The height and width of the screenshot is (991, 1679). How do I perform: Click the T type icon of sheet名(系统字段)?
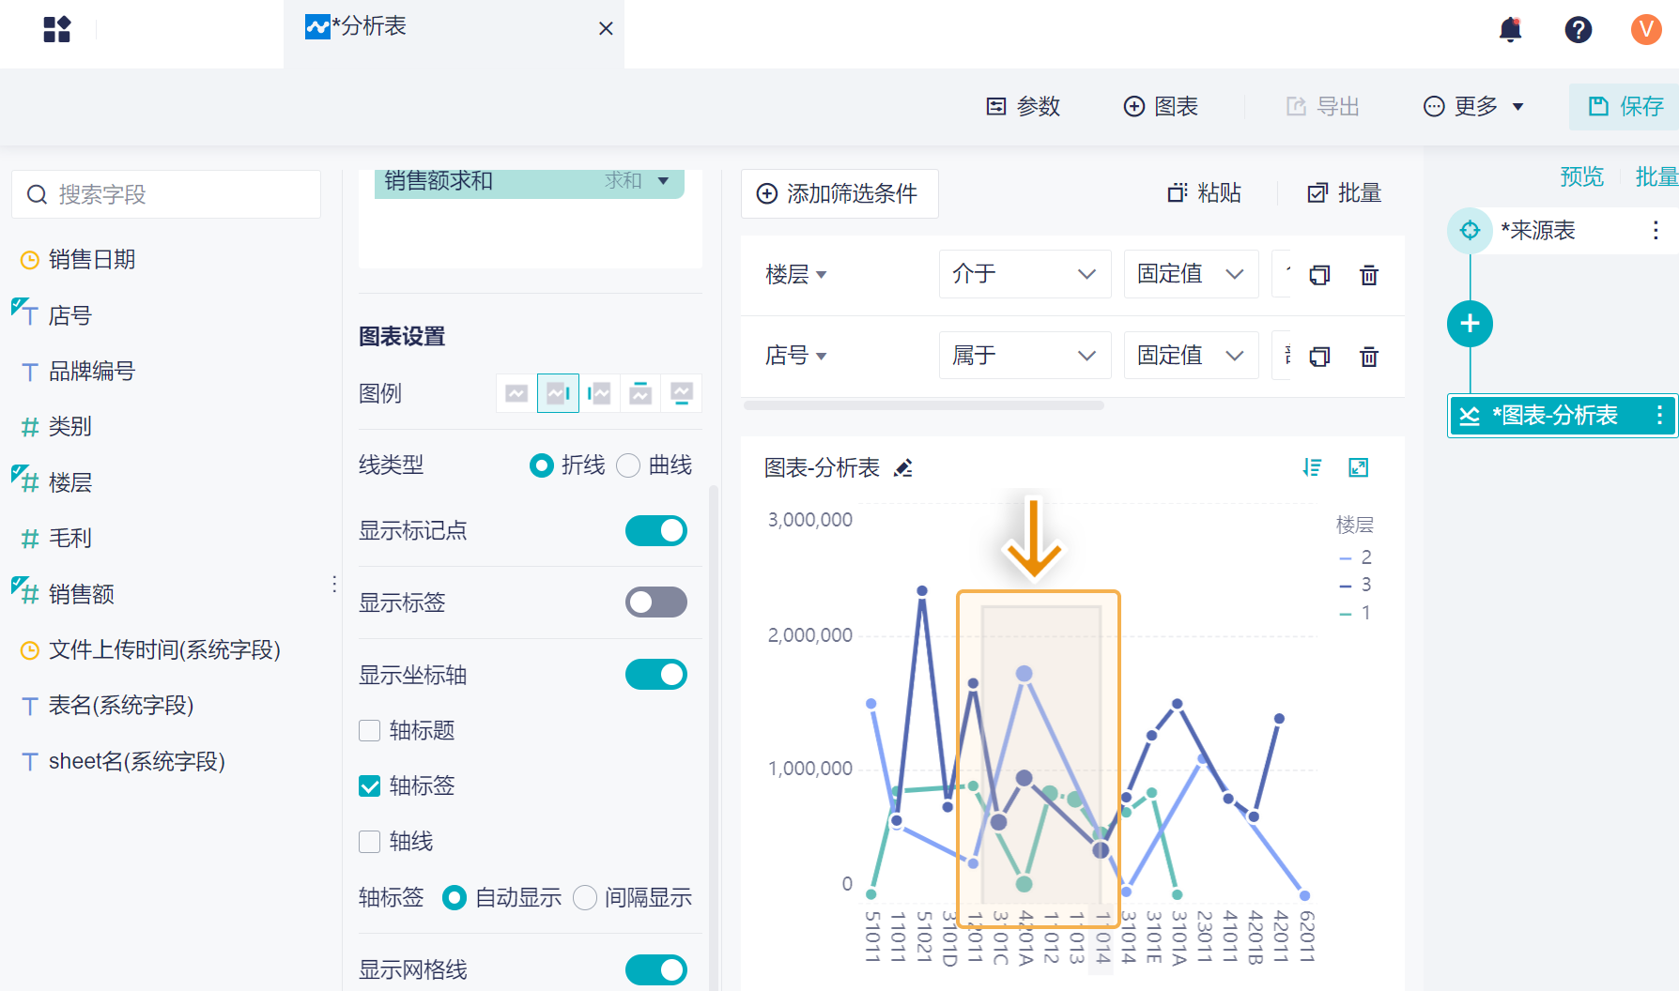30,762
